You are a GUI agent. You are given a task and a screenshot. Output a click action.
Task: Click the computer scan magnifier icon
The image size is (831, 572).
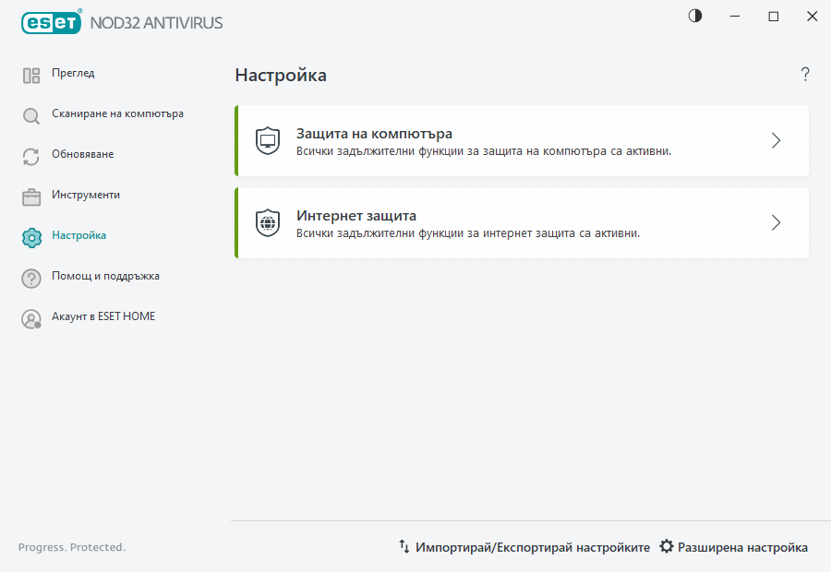(30, 114)
